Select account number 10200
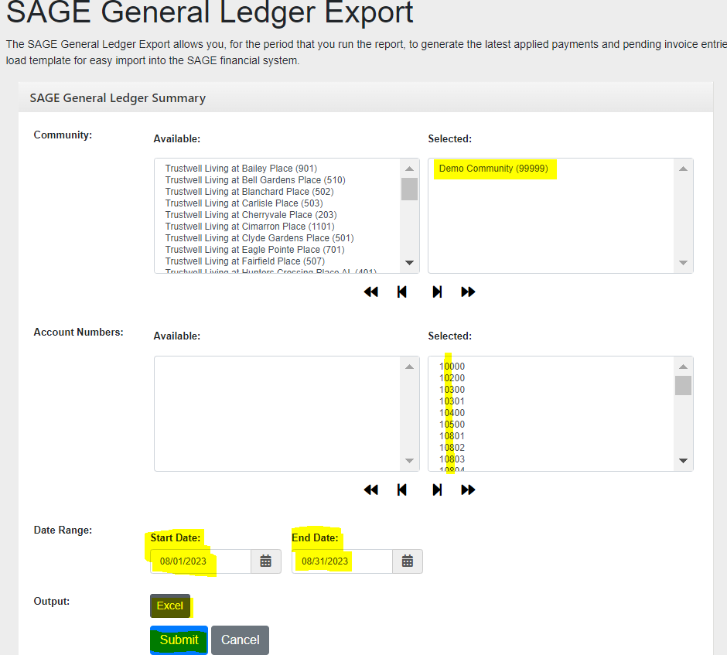This screenshot has width=727, height=655. [x=452, y=378]
